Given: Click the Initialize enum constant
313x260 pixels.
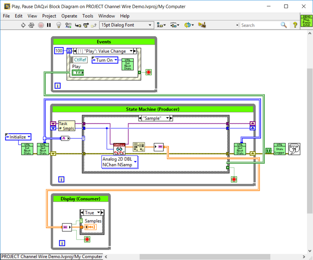Looking at the screenshot, I should 18,137.
